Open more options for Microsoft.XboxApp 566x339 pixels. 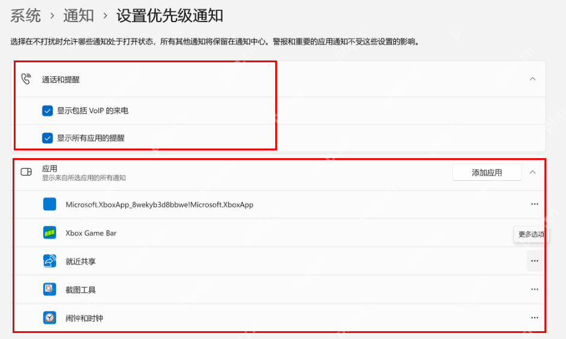[x=535, y=204]
